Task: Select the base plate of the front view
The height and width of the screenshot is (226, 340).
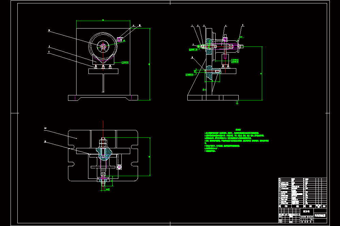Action: click(x=103, y=98)
